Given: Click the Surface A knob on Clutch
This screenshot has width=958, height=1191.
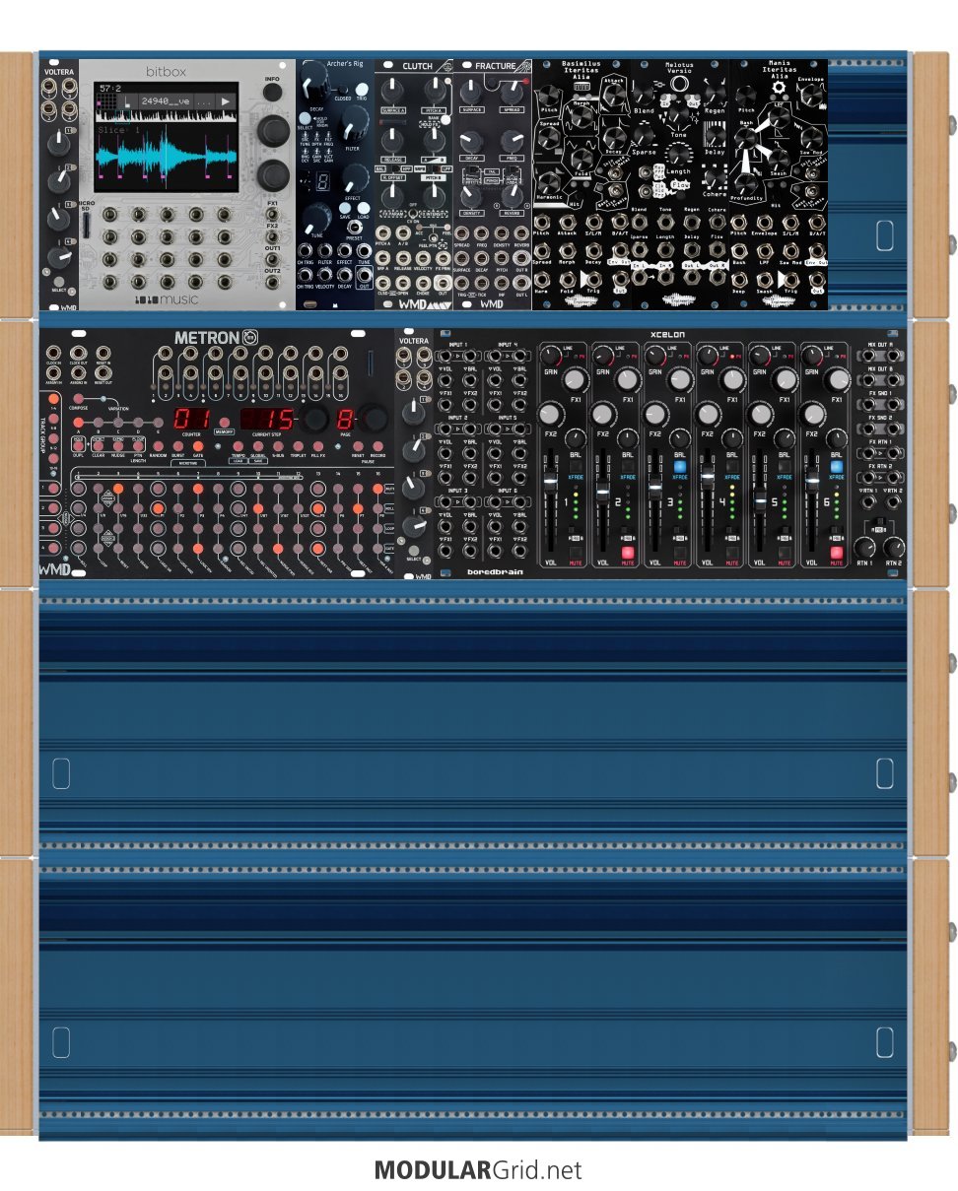Looking at the screenshot, I should click(392, 91).
